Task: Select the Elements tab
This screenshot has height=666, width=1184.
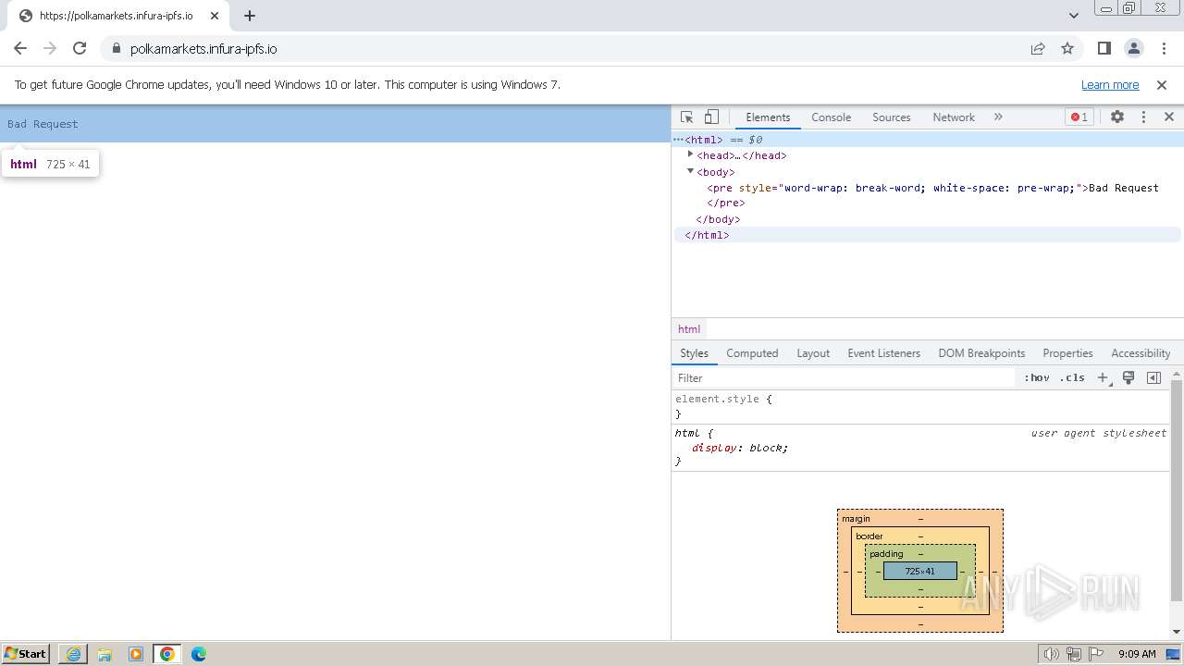Action: (x=768, y=117)
